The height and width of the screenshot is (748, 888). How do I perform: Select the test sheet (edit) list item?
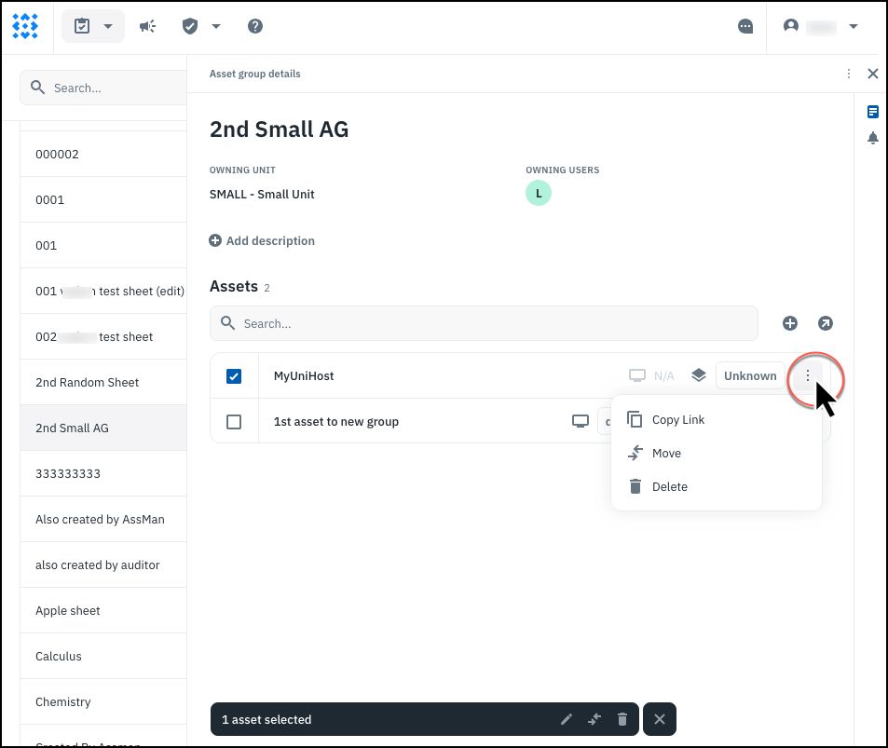[103, 291]
